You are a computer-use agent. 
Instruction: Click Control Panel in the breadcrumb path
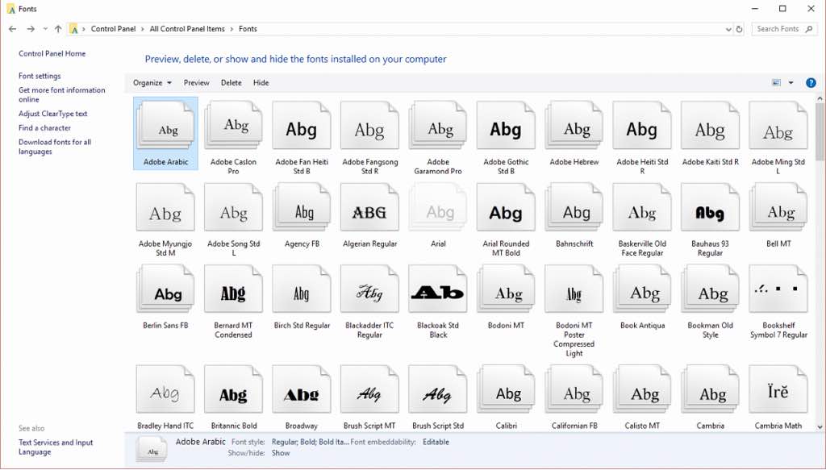pyautogui.click(x=113, y=29)
